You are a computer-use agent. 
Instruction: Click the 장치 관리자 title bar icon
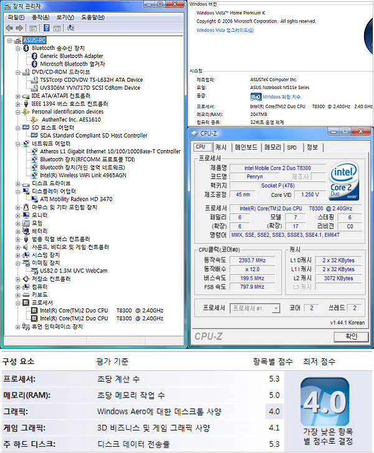point(7,6)
